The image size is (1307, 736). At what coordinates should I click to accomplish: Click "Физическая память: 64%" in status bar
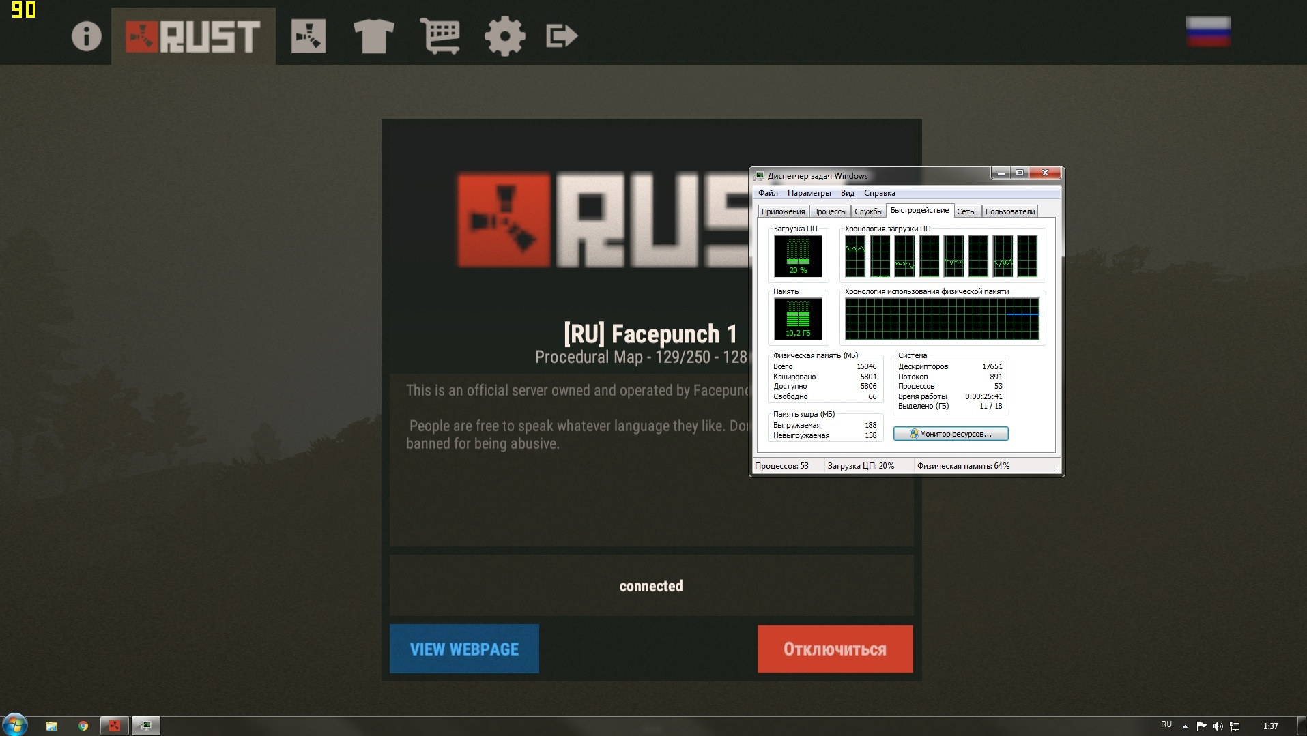coord(963,466)
